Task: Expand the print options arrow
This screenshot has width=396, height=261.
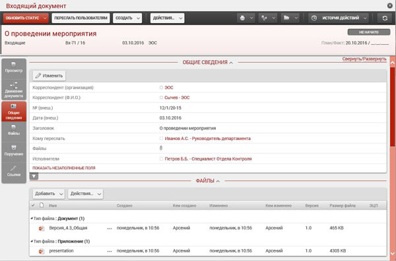Action: [x=251, y=19]
